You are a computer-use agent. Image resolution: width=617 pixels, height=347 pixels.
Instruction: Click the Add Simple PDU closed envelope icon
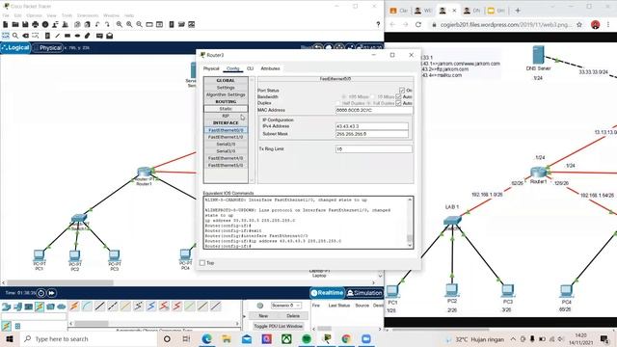[x=99, y=36]
